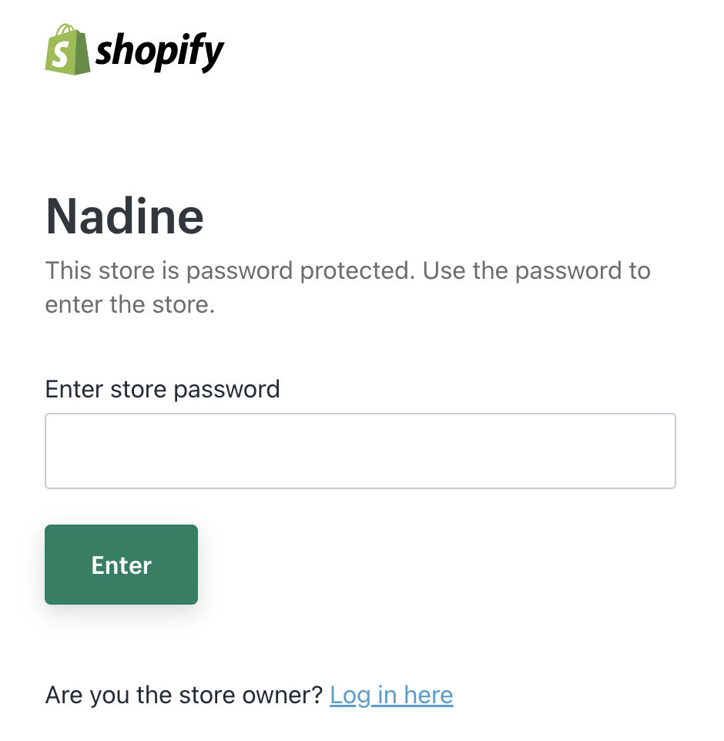This screenshot has height=741, width=724.
Task: Click the "Are you the store owner?" text
Action: click(184, 696)
